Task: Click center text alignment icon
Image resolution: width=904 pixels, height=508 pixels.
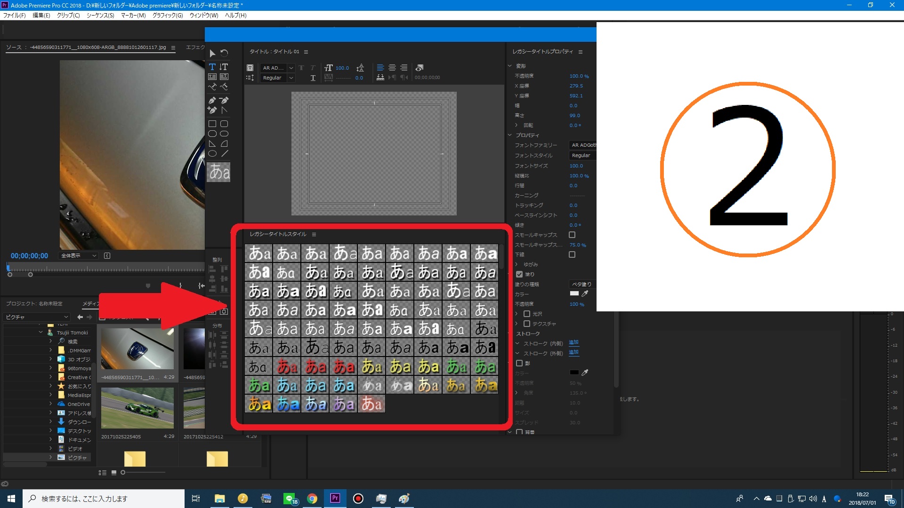Action: click(392, 68)
